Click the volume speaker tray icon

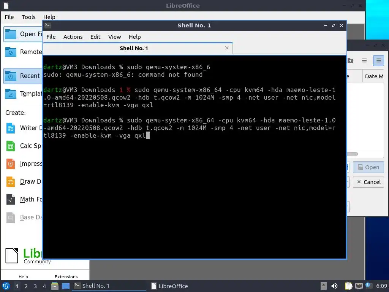click(x=334, y=286)
